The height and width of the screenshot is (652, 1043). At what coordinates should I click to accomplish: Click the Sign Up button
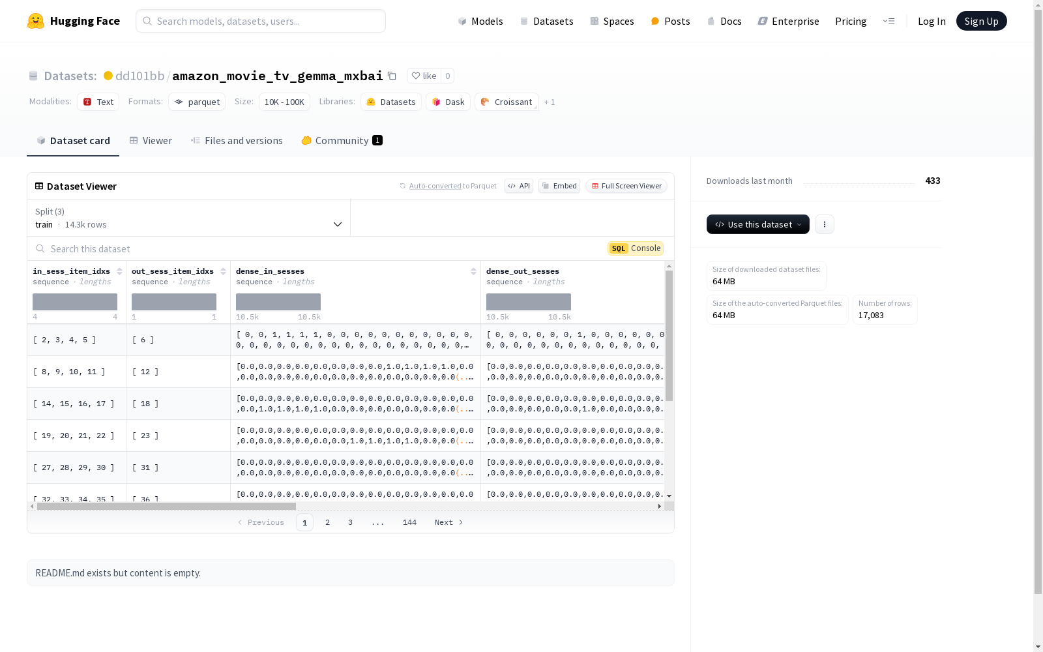coord(982,21)
